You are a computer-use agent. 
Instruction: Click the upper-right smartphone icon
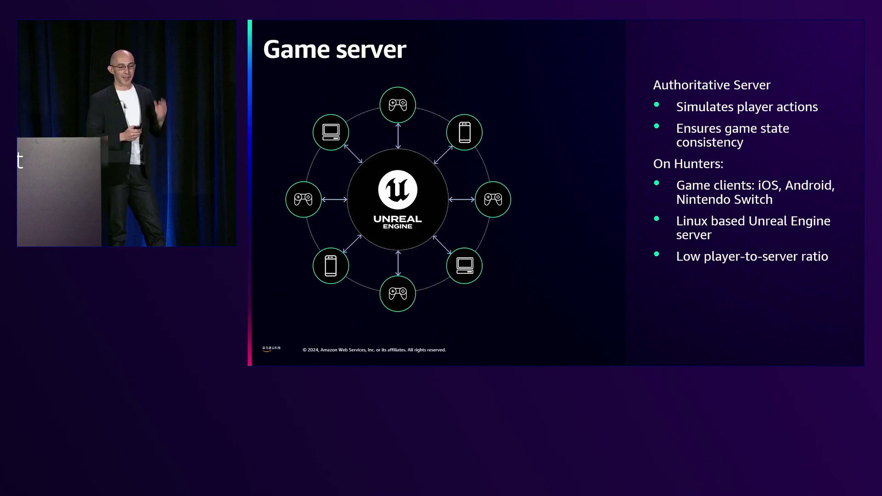(464, 133)
